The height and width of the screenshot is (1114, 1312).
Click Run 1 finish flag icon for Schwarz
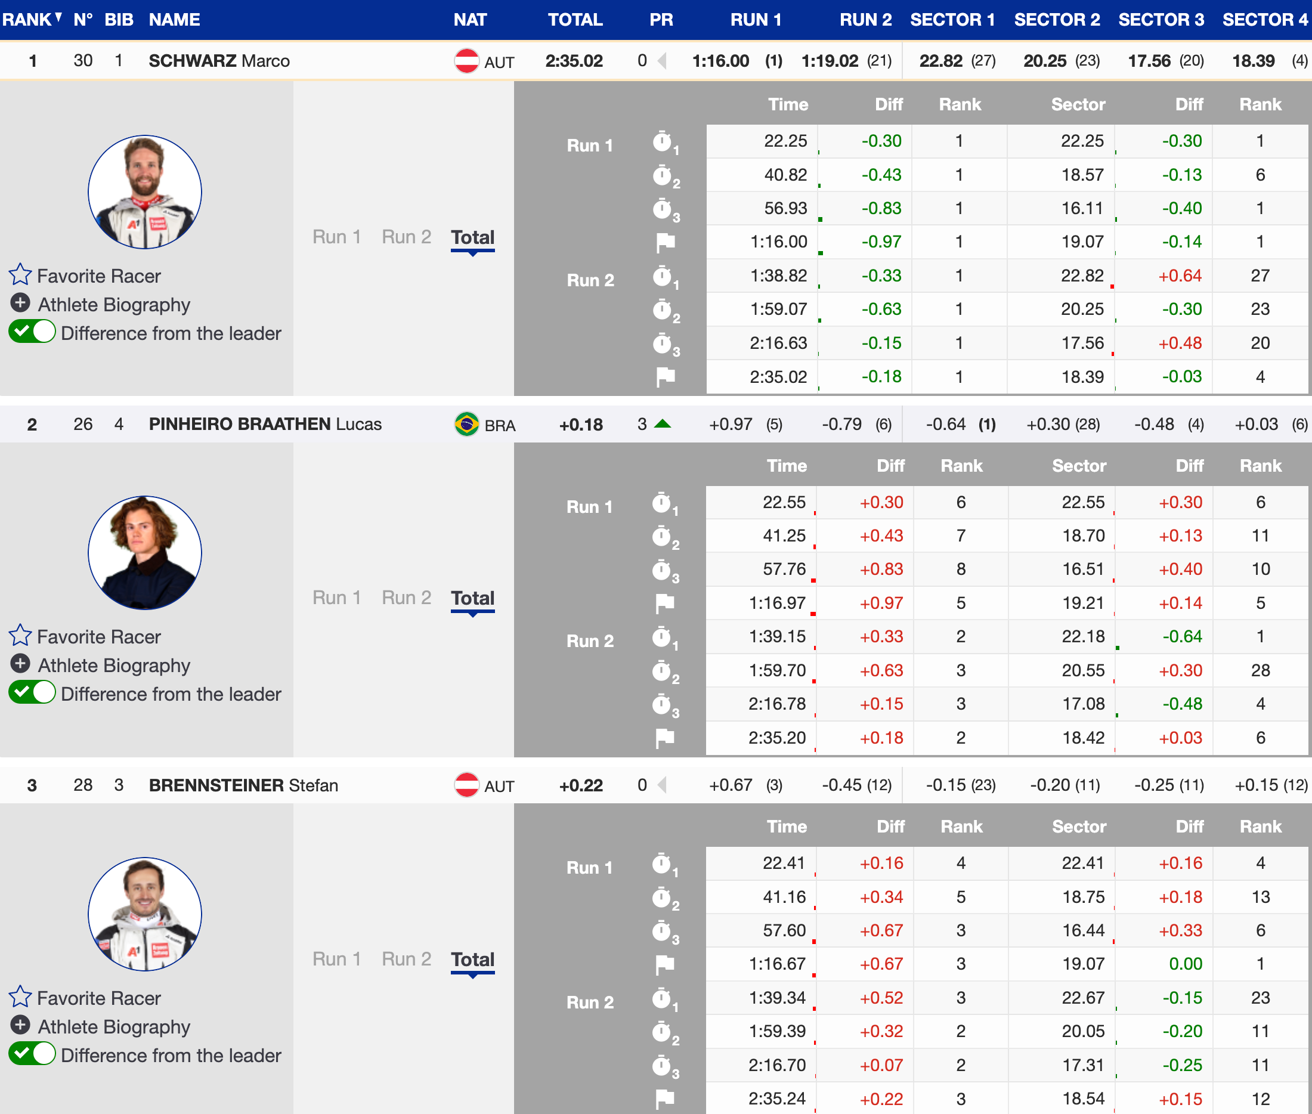click(665, 242)
